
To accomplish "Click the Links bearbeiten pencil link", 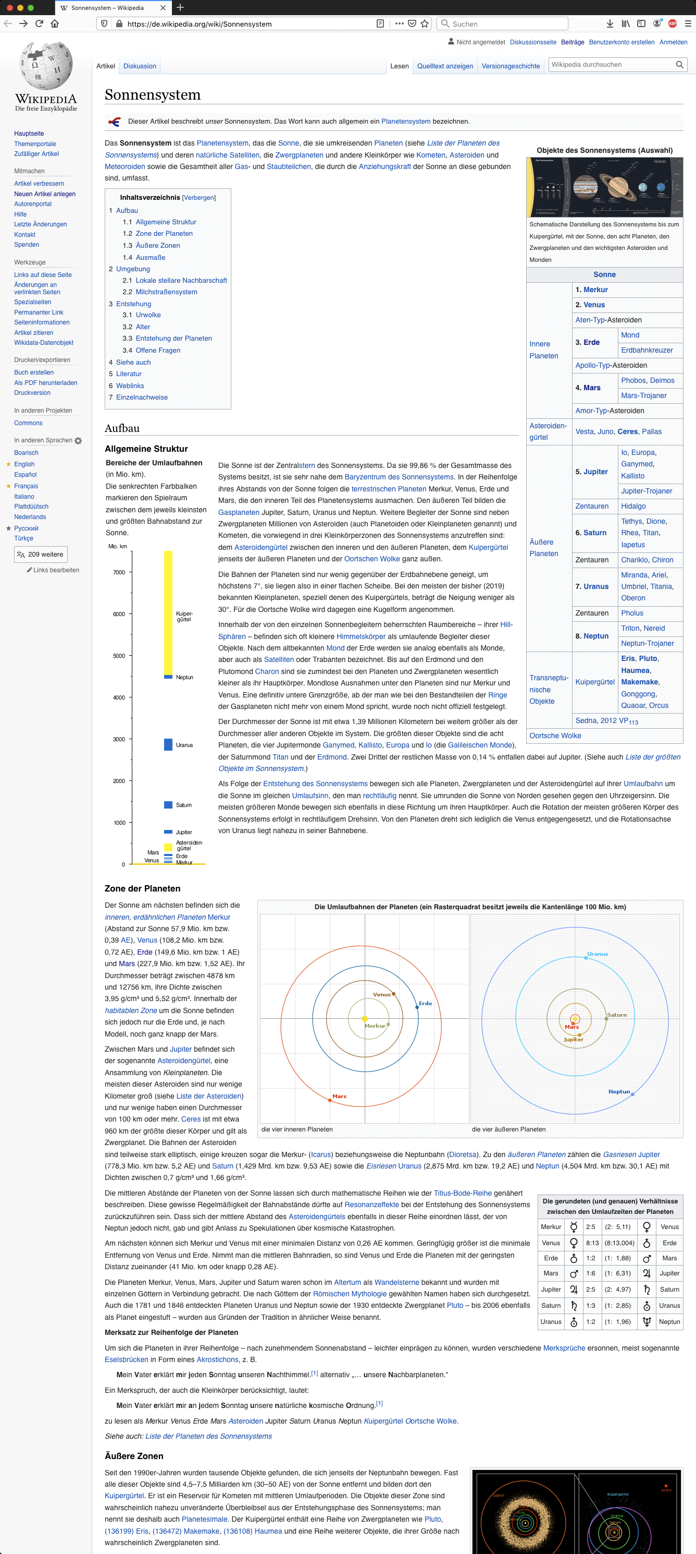I will click(53, 570).
